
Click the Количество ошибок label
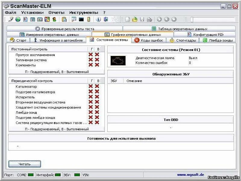pos(152,63)
